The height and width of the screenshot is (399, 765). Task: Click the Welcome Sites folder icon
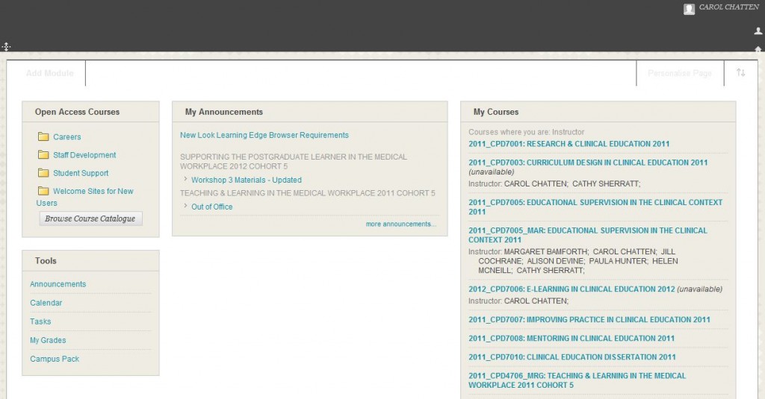tap(43, 191)
